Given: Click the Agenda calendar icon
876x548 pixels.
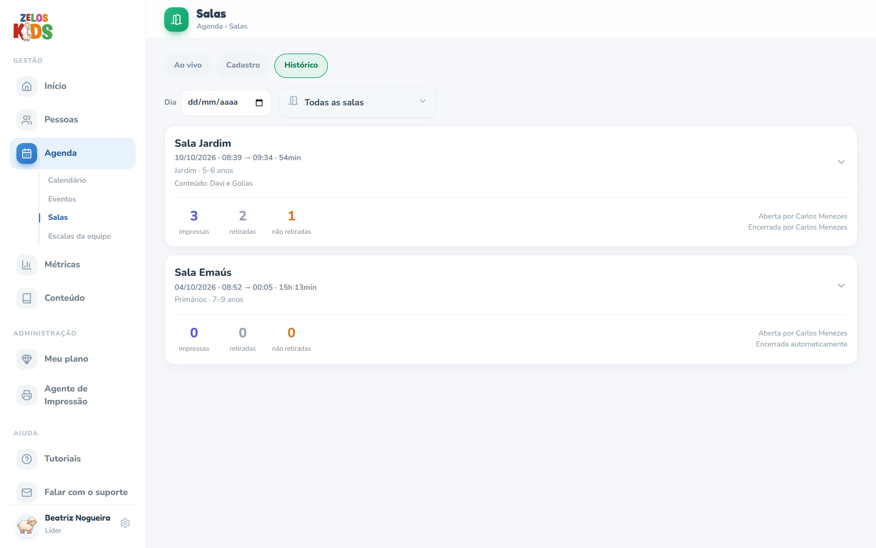Looking at the screenshot, I should pos(27,153).
